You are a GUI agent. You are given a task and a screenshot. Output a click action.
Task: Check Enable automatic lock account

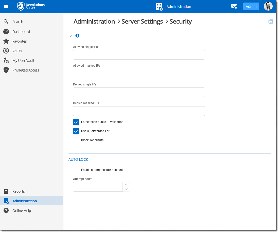click(76, 170)
